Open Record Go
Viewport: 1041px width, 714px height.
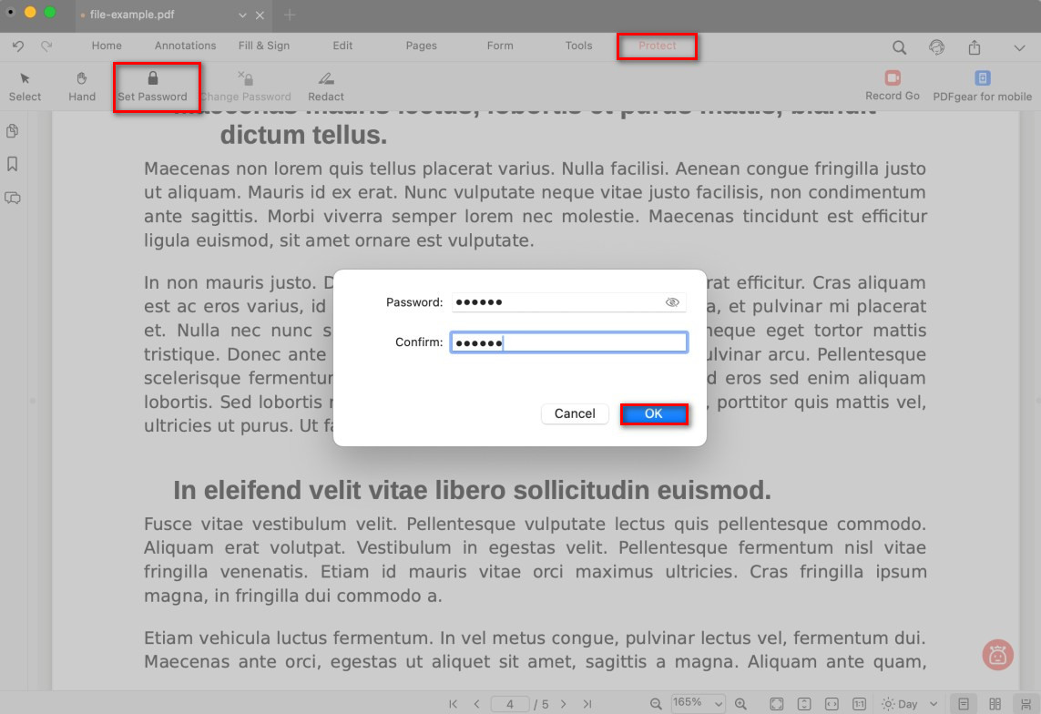(x=893, y=87)
